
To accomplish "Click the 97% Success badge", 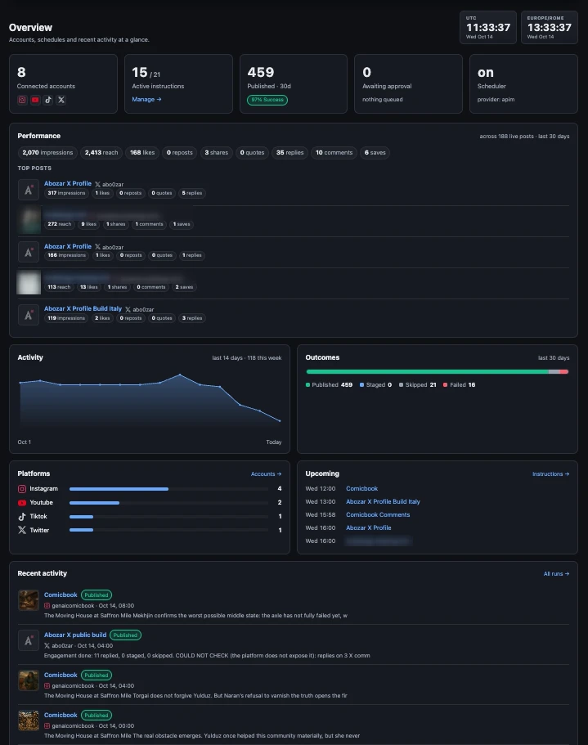I will (x=267, y=100).
